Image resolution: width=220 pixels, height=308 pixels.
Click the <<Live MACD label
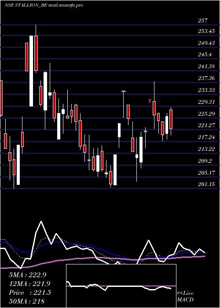coord(185,296)
